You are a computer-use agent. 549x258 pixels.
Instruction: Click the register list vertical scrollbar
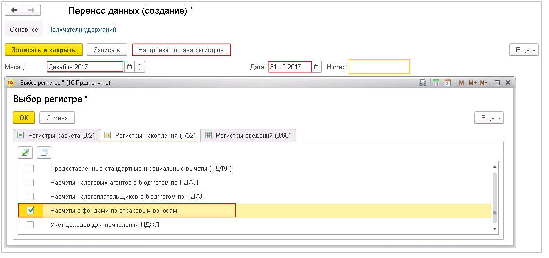point(495,199)
